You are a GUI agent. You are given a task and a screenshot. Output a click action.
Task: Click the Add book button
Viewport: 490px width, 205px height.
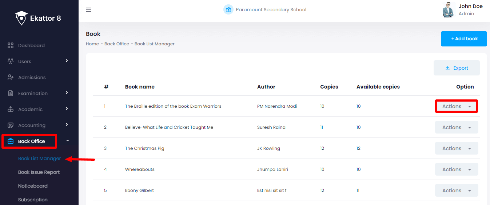(464, 39)
